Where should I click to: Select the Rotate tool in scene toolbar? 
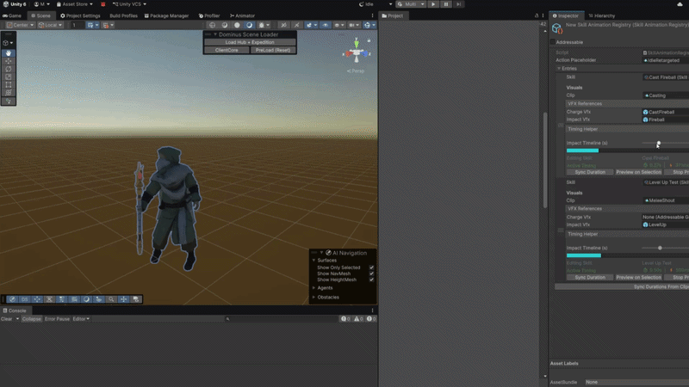(x=9, y=69)
